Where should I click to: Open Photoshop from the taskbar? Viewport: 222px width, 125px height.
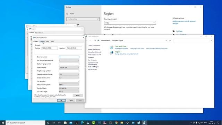click(99, 123)
